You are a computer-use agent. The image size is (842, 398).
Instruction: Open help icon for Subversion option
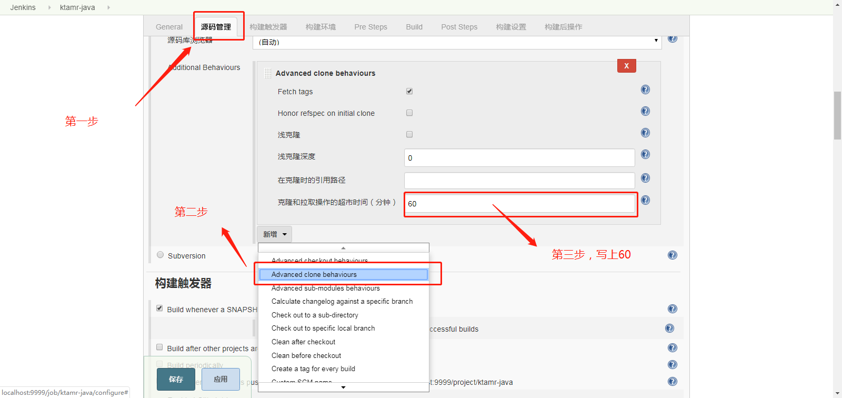[x=673, y=255]
